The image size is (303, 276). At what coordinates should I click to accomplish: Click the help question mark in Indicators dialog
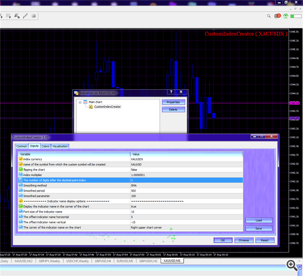click(171, 92)
